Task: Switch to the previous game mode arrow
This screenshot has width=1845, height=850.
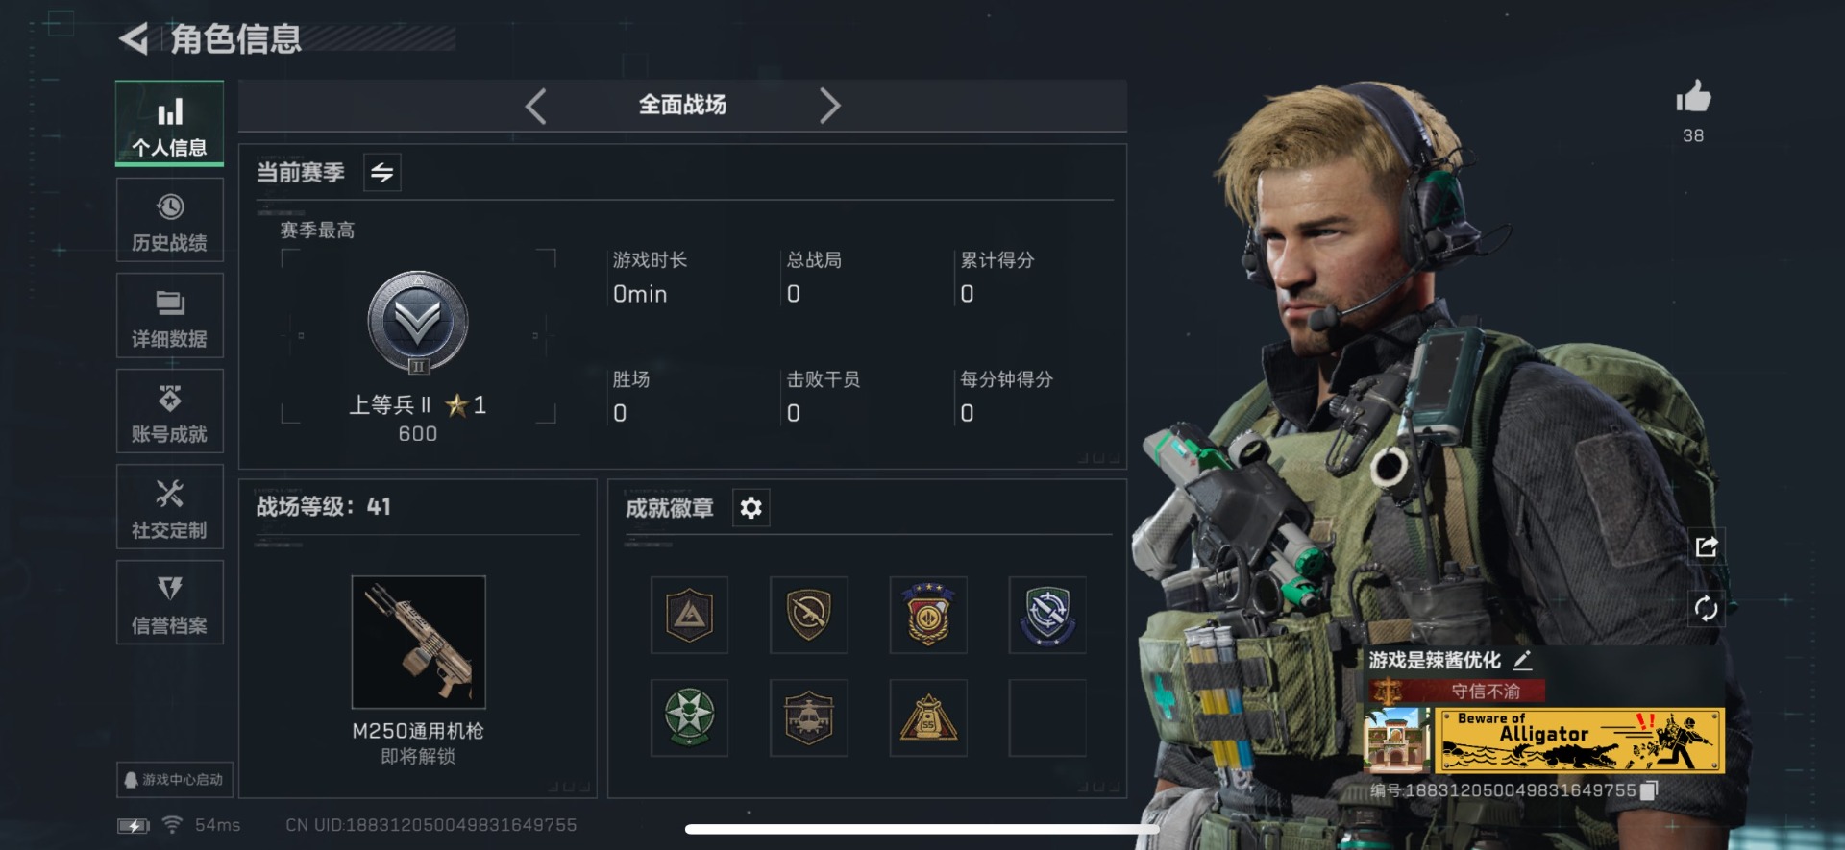Action: (536, 106)
